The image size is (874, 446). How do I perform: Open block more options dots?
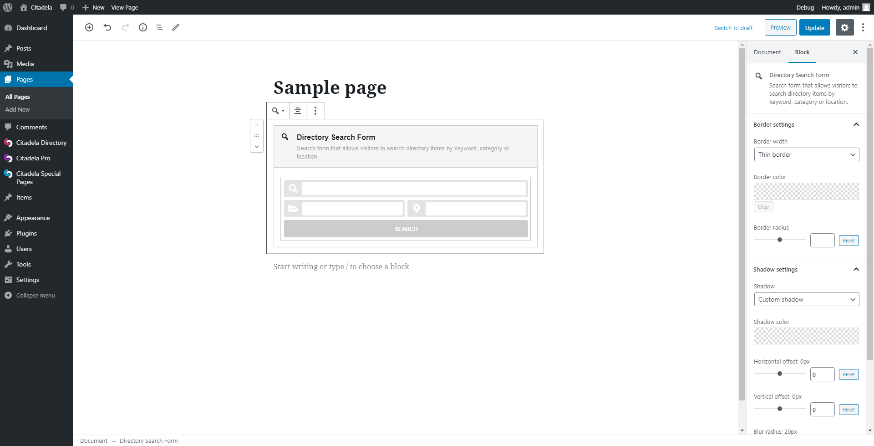315,111
